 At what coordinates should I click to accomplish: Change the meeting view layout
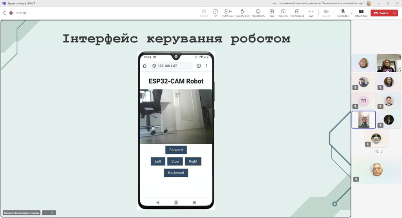coord(272,13)
